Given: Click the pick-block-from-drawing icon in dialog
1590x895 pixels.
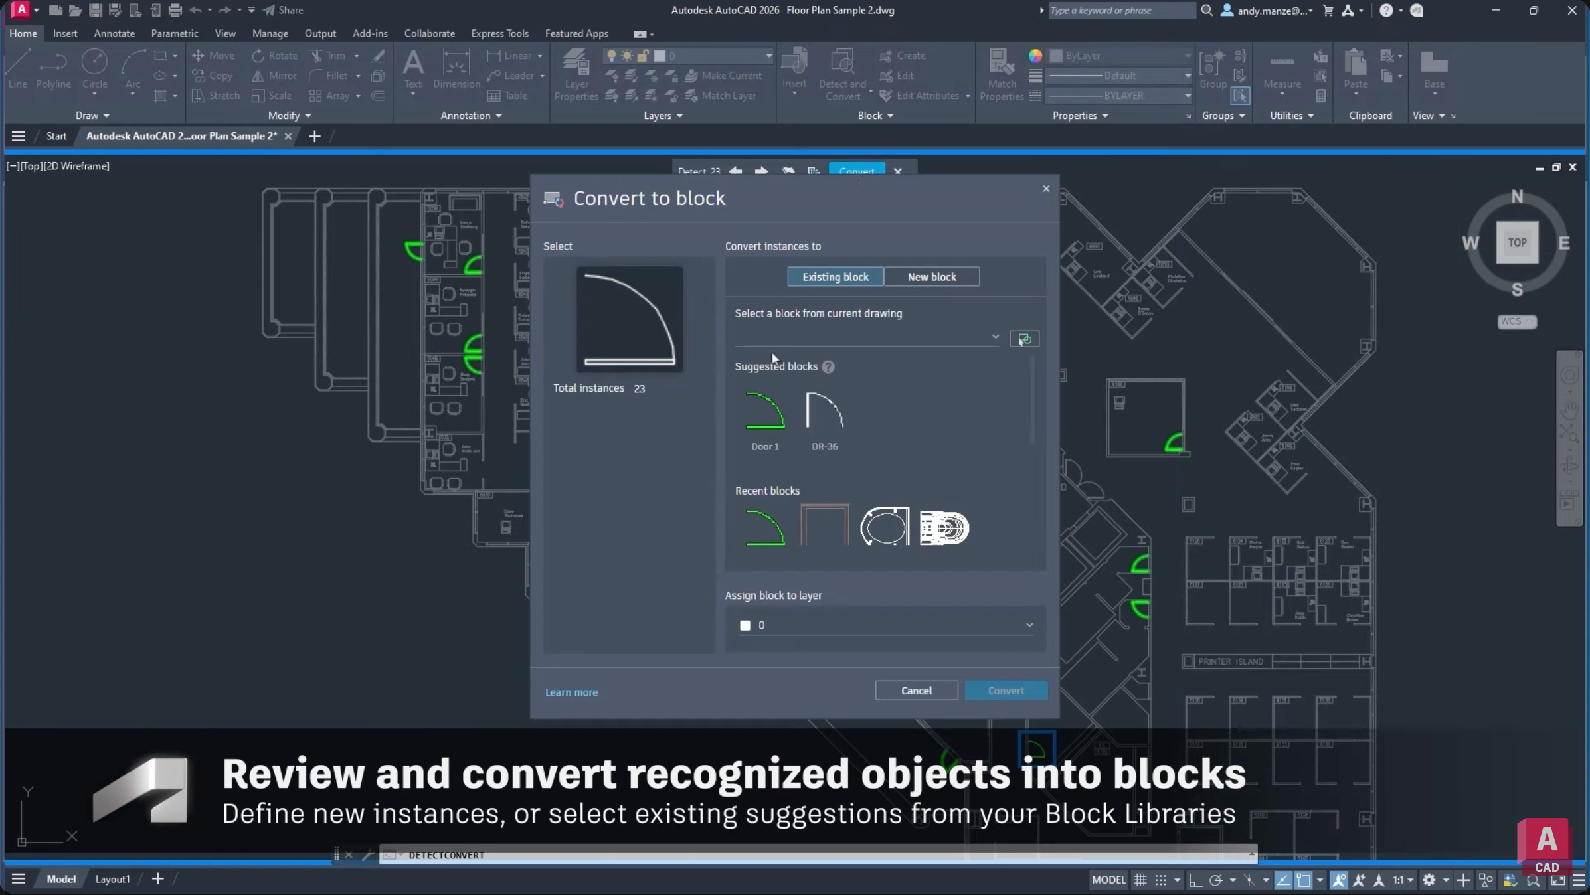Looking at the screenshot, I should tap(1024, 339).
